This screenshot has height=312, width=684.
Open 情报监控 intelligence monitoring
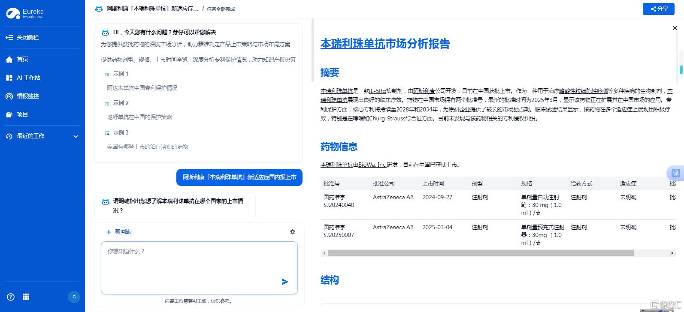tap(22, 96)
